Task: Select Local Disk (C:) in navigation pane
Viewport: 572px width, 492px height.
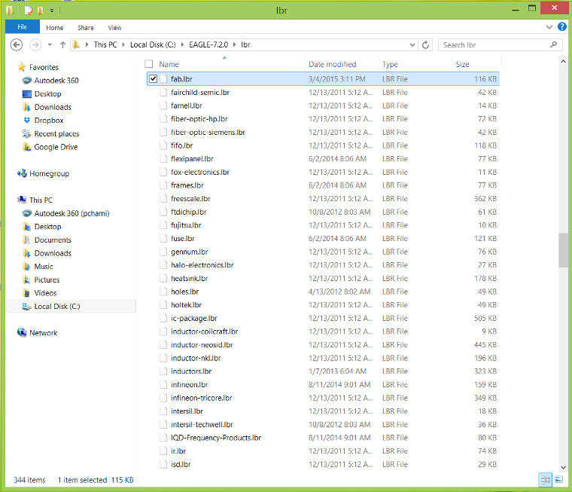Action: tap(57, 307)
